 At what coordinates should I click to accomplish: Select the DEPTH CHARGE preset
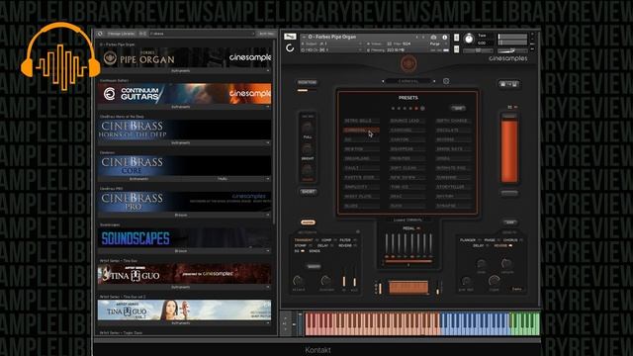[x=453, y=121]
